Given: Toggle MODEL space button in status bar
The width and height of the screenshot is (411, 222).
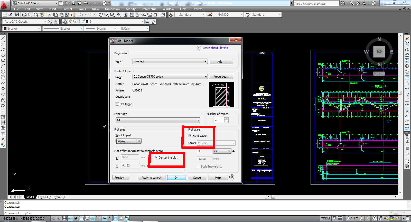Looking at the screenshot, I should coord(325,218).
